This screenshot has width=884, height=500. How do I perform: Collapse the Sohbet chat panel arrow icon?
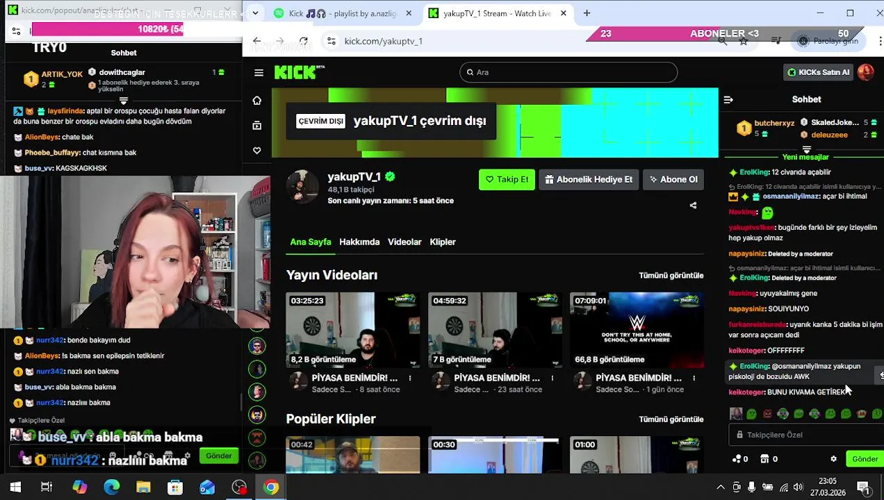coord(728,100)
